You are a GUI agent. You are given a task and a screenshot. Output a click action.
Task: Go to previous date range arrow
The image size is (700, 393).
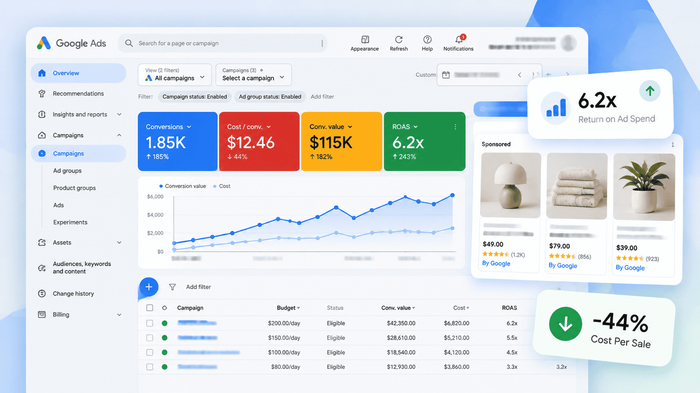(x=520, y=75)
